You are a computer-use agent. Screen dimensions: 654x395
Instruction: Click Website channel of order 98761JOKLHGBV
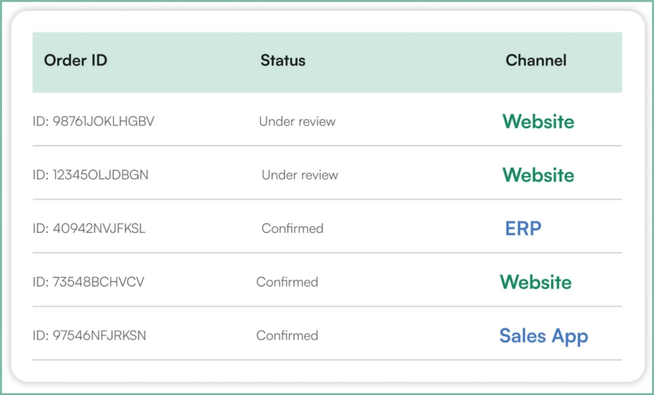(x=538, y=122)
